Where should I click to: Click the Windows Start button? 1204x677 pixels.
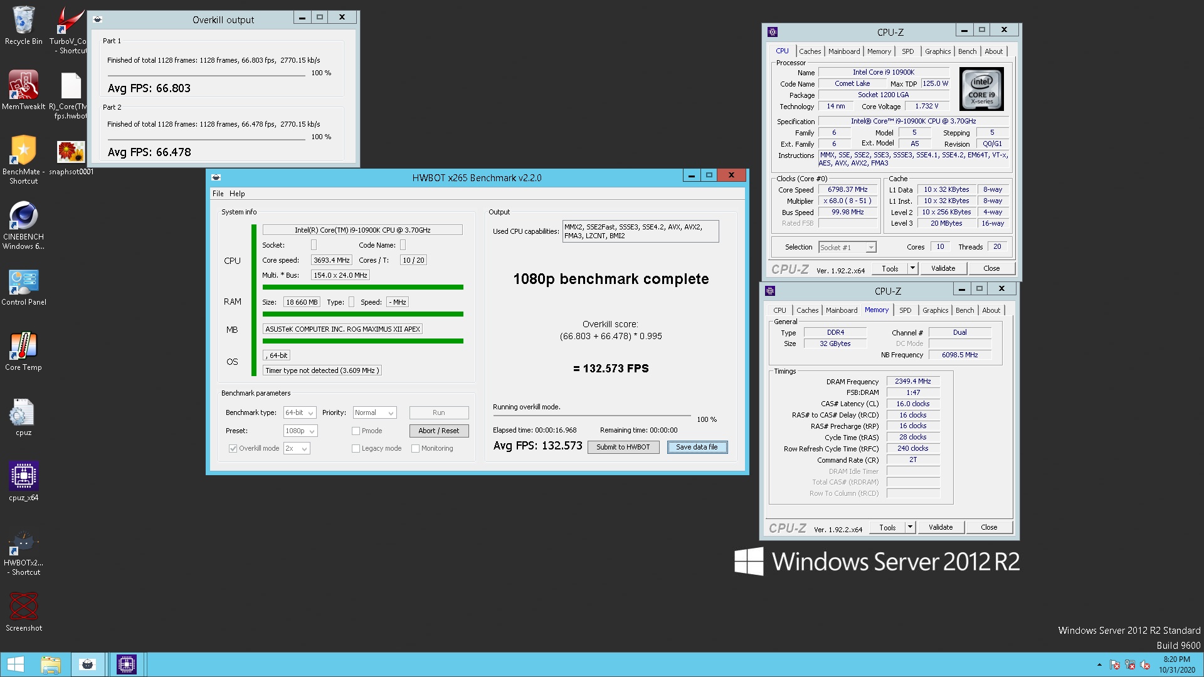15,664
